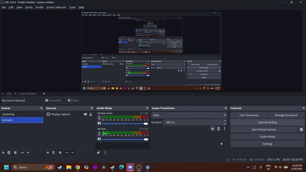Adjust the Mic/Aux volume slider
This screenshot has height=172, width=306.
[125, 139]
